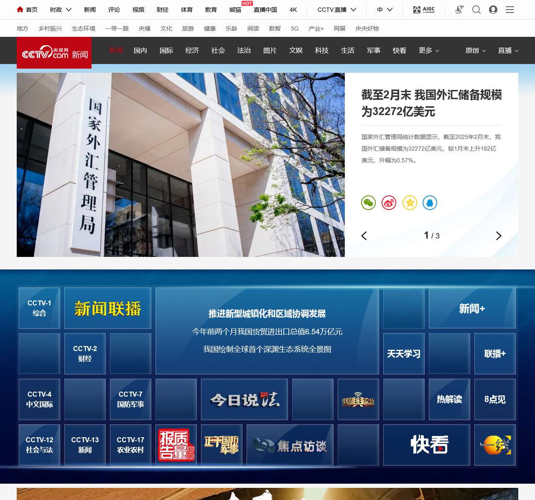Expand 原创 dropdown
Image resolution: width=535 pixels, height=500 pixels.
tap(476, 51)
